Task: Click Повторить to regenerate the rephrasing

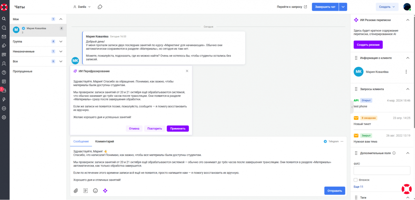Action: pyautogui.click(x=155, y=128)
